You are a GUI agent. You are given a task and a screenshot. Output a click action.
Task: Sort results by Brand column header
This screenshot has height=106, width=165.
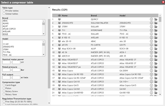94,16
